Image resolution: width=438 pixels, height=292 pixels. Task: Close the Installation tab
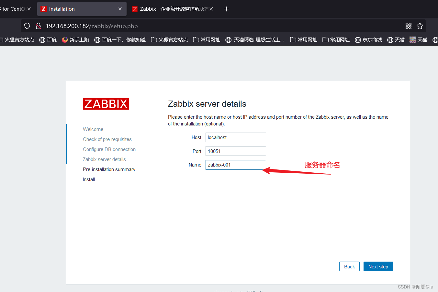120,9
